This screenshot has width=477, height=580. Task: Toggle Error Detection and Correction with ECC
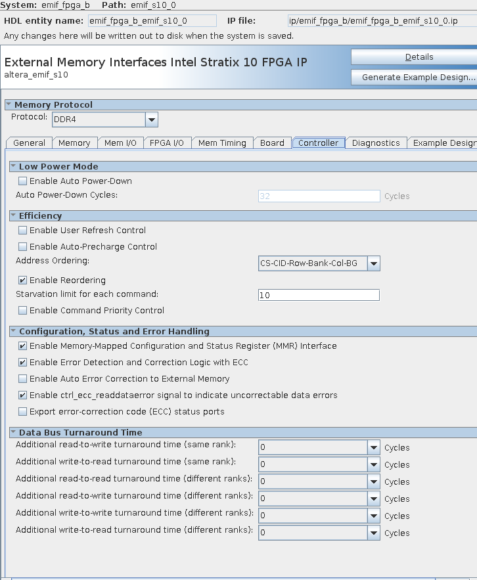(22, 362)
